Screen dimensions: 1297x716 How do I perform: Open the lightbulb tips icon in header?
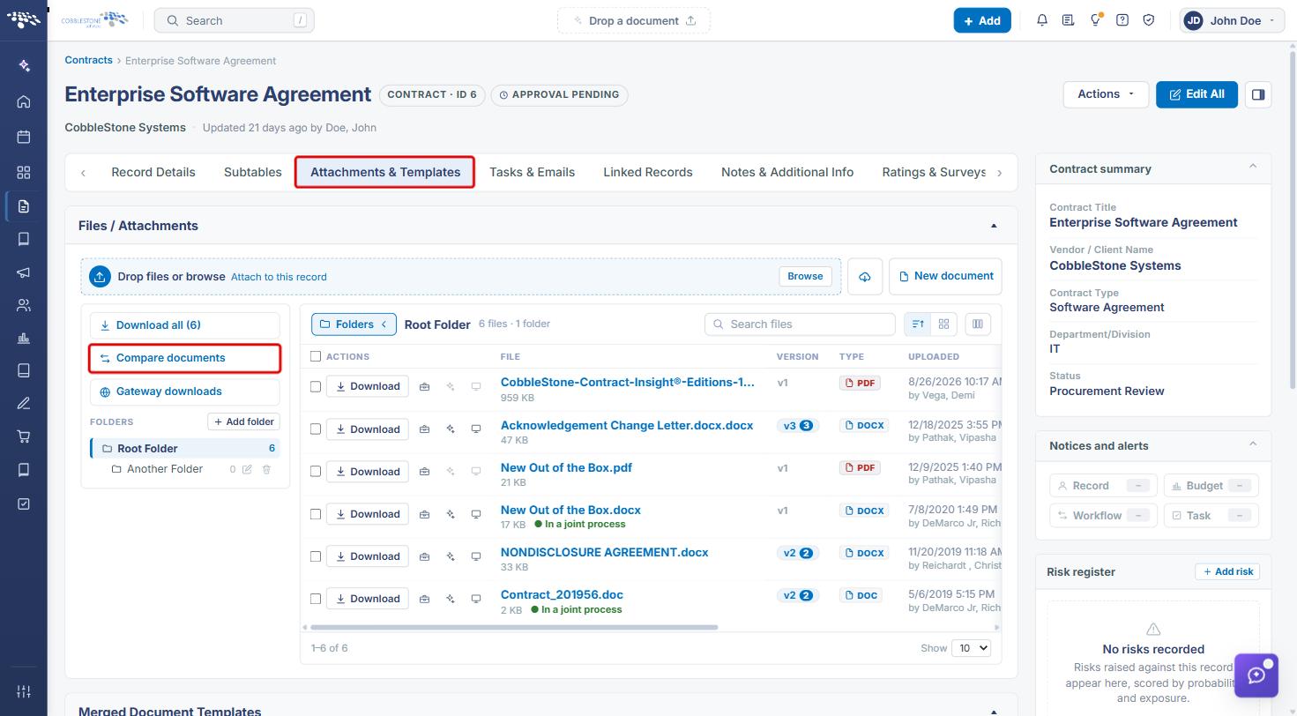tap(1095, 20)
